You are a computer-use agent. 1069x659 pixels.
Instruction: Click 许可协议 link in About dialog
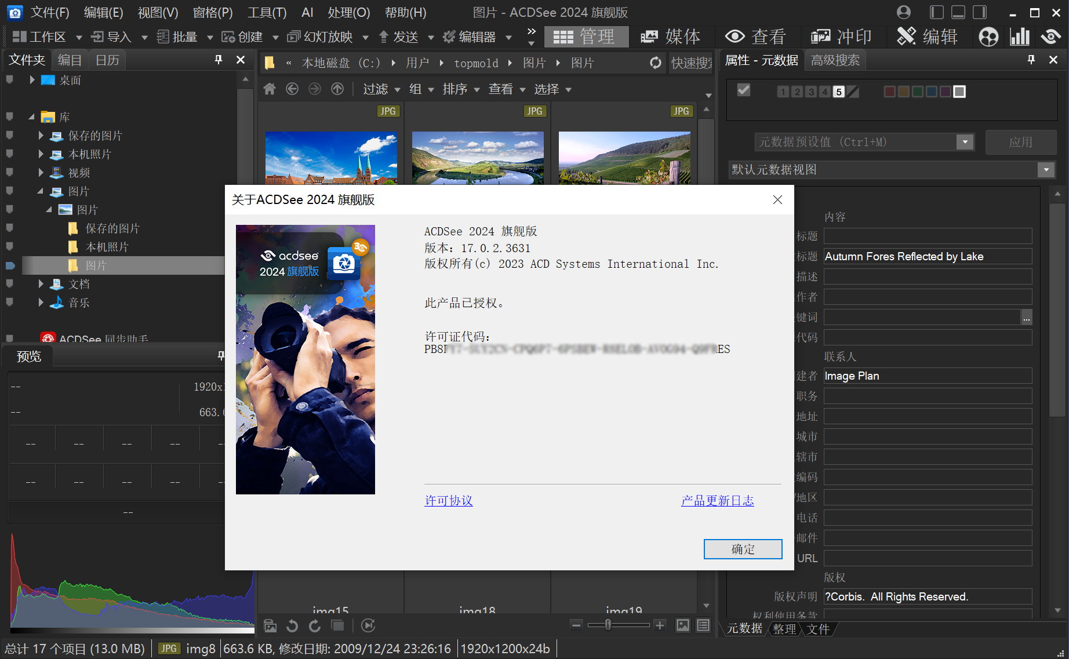coord(449,500)
